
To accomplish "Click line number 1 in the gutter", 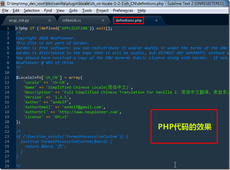I will pyautogui.click(x=8, y=28).
